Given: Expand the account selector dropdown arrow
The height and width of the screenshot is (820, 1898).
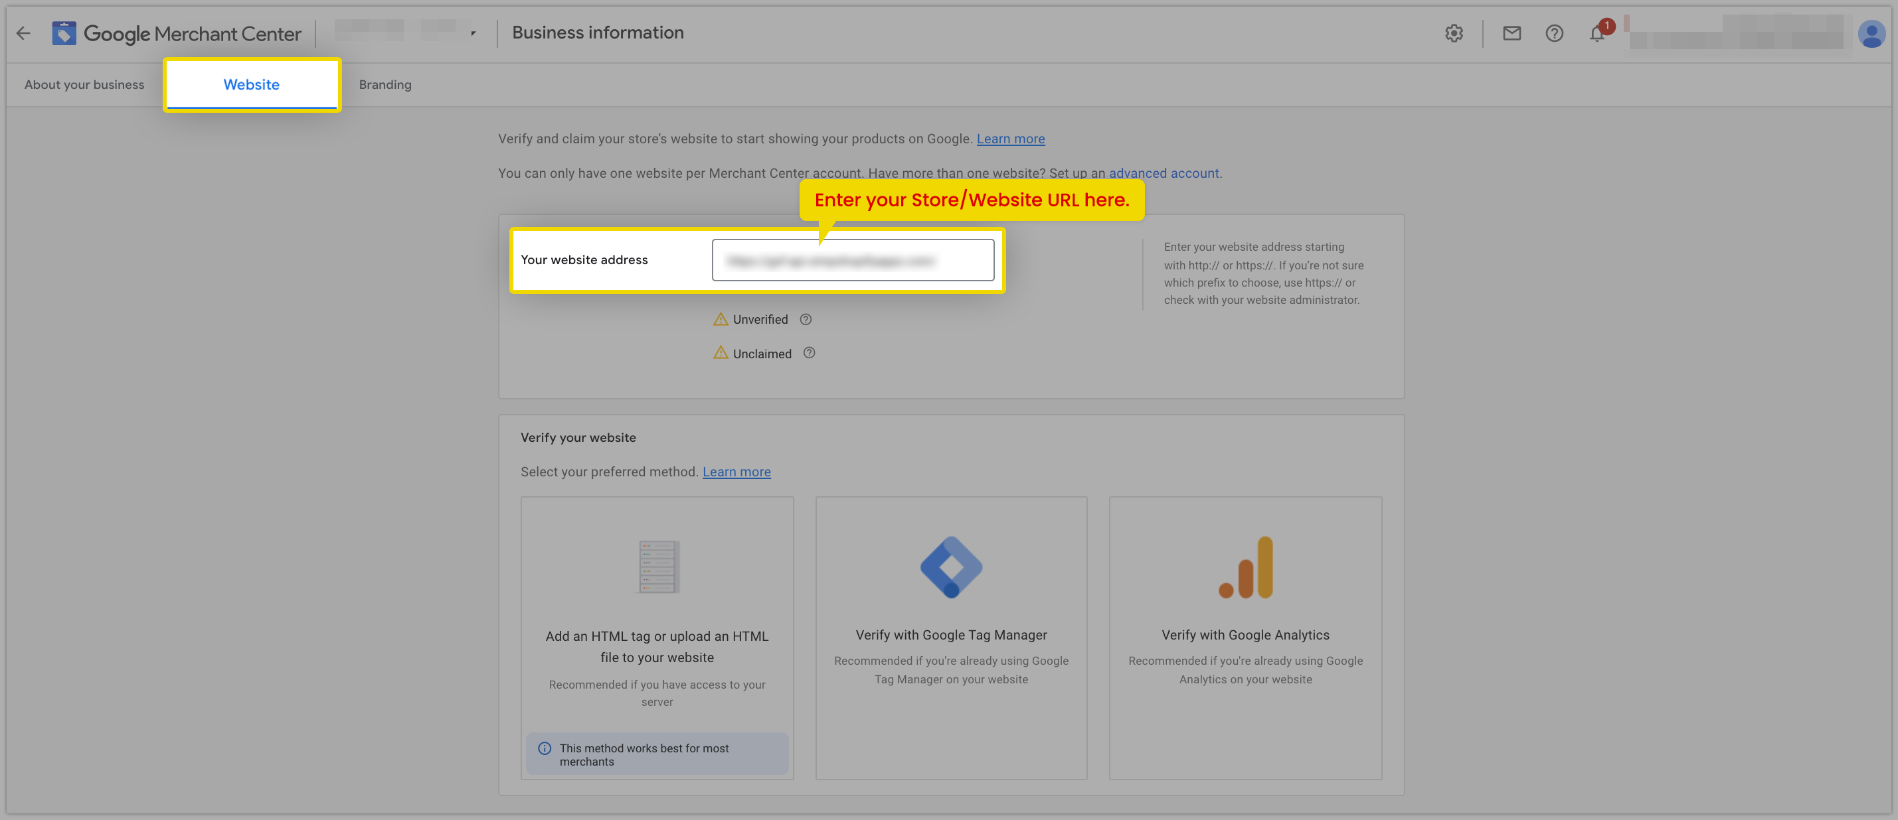Looking at the screenshot, I should point(473,33).
